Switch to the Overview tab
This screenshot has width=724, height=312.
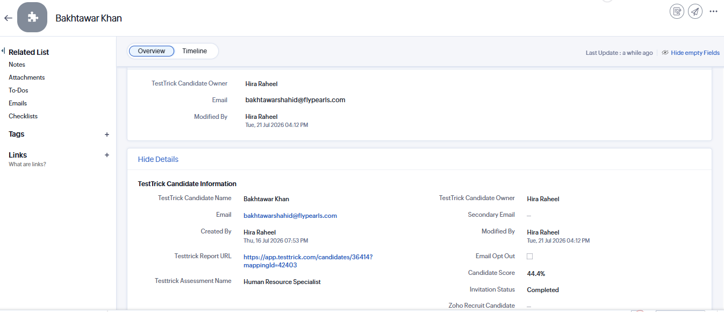(152, 51)
